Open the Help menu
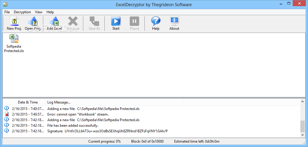308x147 pixels. tap(50, 12)
